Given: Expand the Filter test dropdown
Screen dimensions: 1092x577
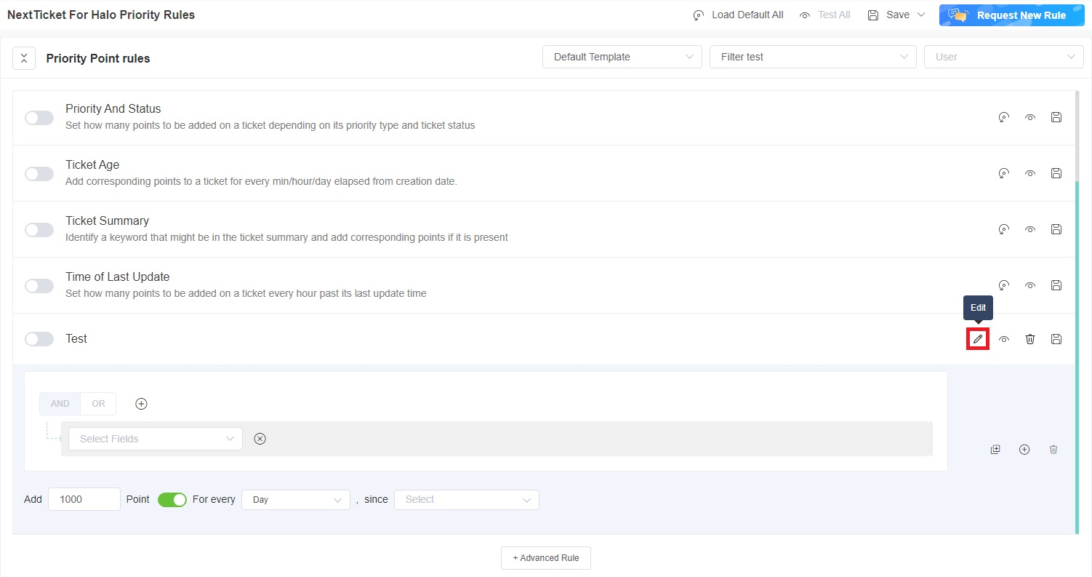Looking at the screenshot, I should click(x=812, y=57).
